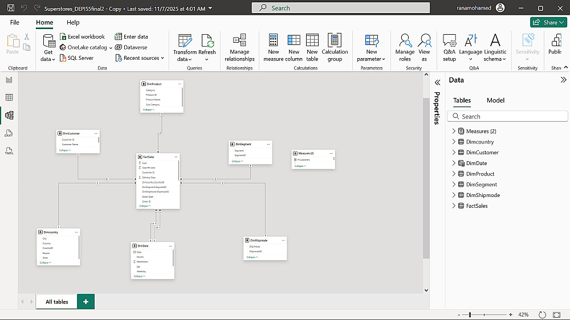
Task: Switch to Report view in sidebar
Action: (9, 80)
